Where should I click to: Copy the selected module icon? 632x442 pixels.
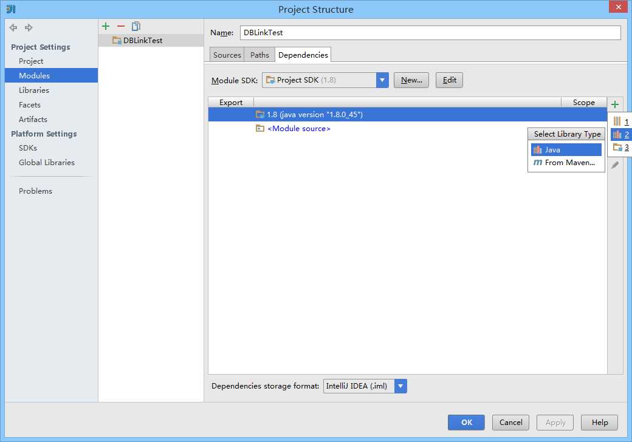click(x=136, y=27)
